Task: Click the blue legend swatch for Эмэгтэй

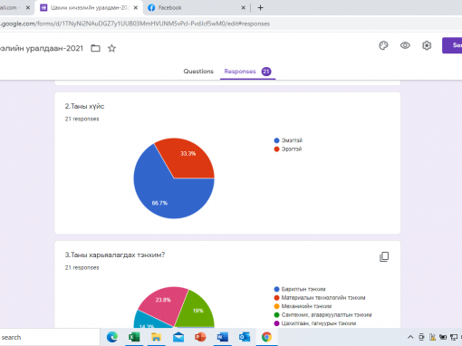Action: click(x=276, y=140)
